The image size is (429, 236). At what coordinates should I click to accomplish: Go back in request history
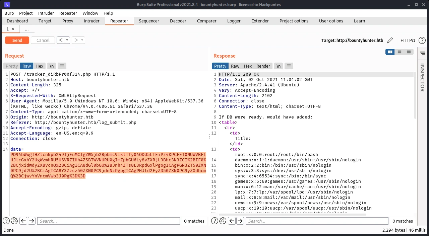click(x=61, y=40)
